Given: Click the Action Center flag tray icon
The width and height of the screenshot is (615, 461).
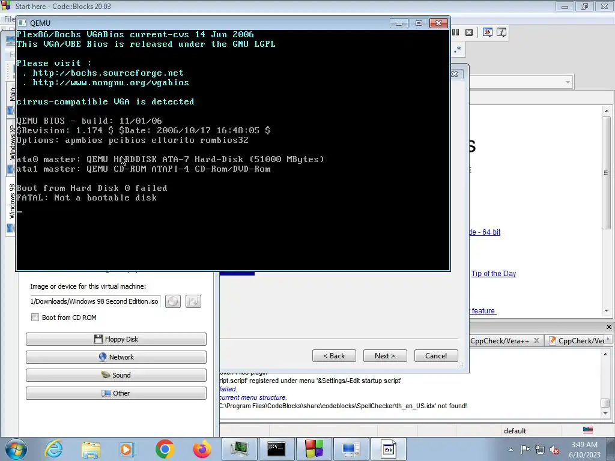Looking at the screenshot, I should pos(525,450).
